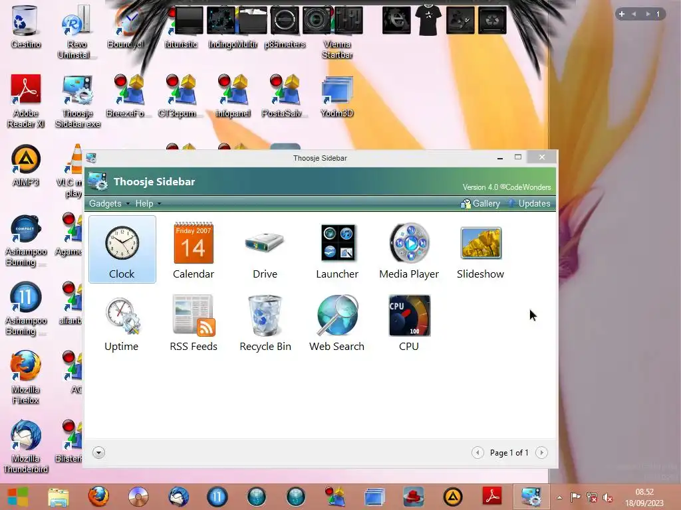
Task: Click the Windows Start button
Action: pos(18,497)
